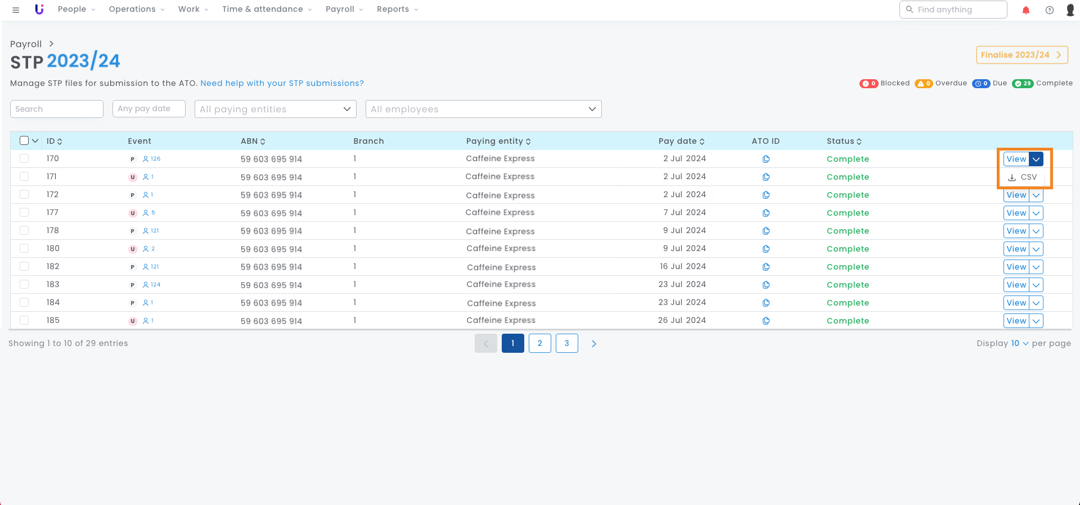Click the Finalise 2023/24 button

click(1021, 55)
